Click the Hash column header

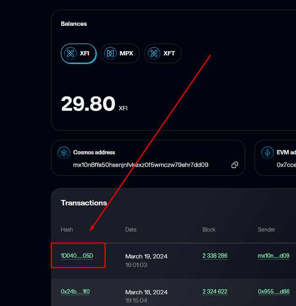click(67, 229)
